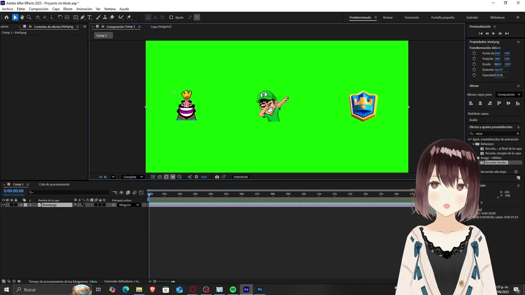This screenshot has width=525, height=295.
Task: Open Photoshop from the taskbar
Action: pyautogui.click(x=260, y=290)
